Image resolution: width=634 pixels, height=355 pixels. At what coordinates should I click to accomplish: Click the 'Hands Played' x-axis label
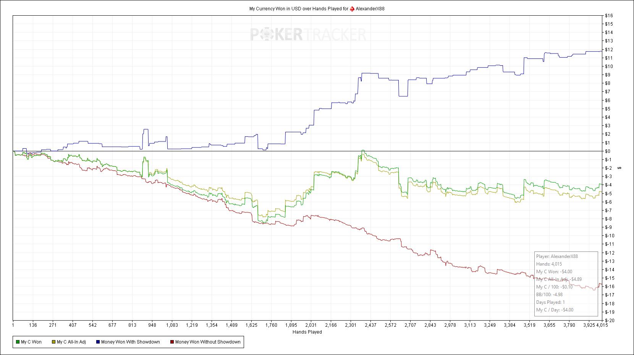pos(307,332)
